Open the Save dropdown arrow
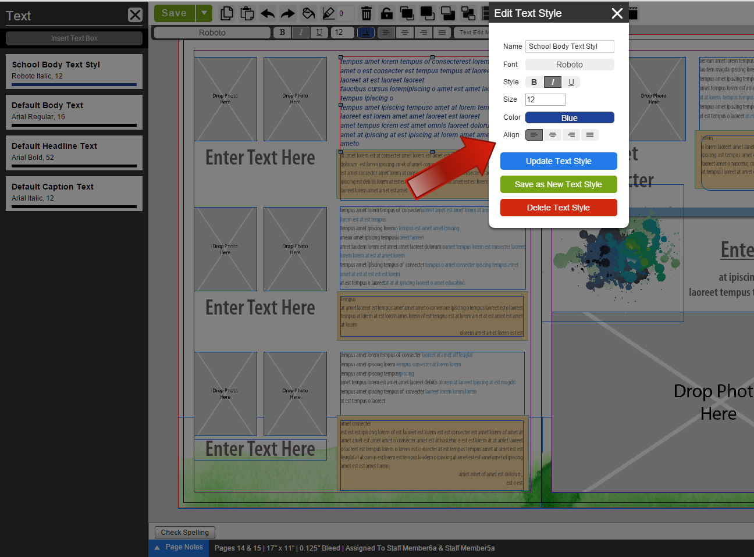The width and height of the screenshot is (754, 557). tap(204, 13)
